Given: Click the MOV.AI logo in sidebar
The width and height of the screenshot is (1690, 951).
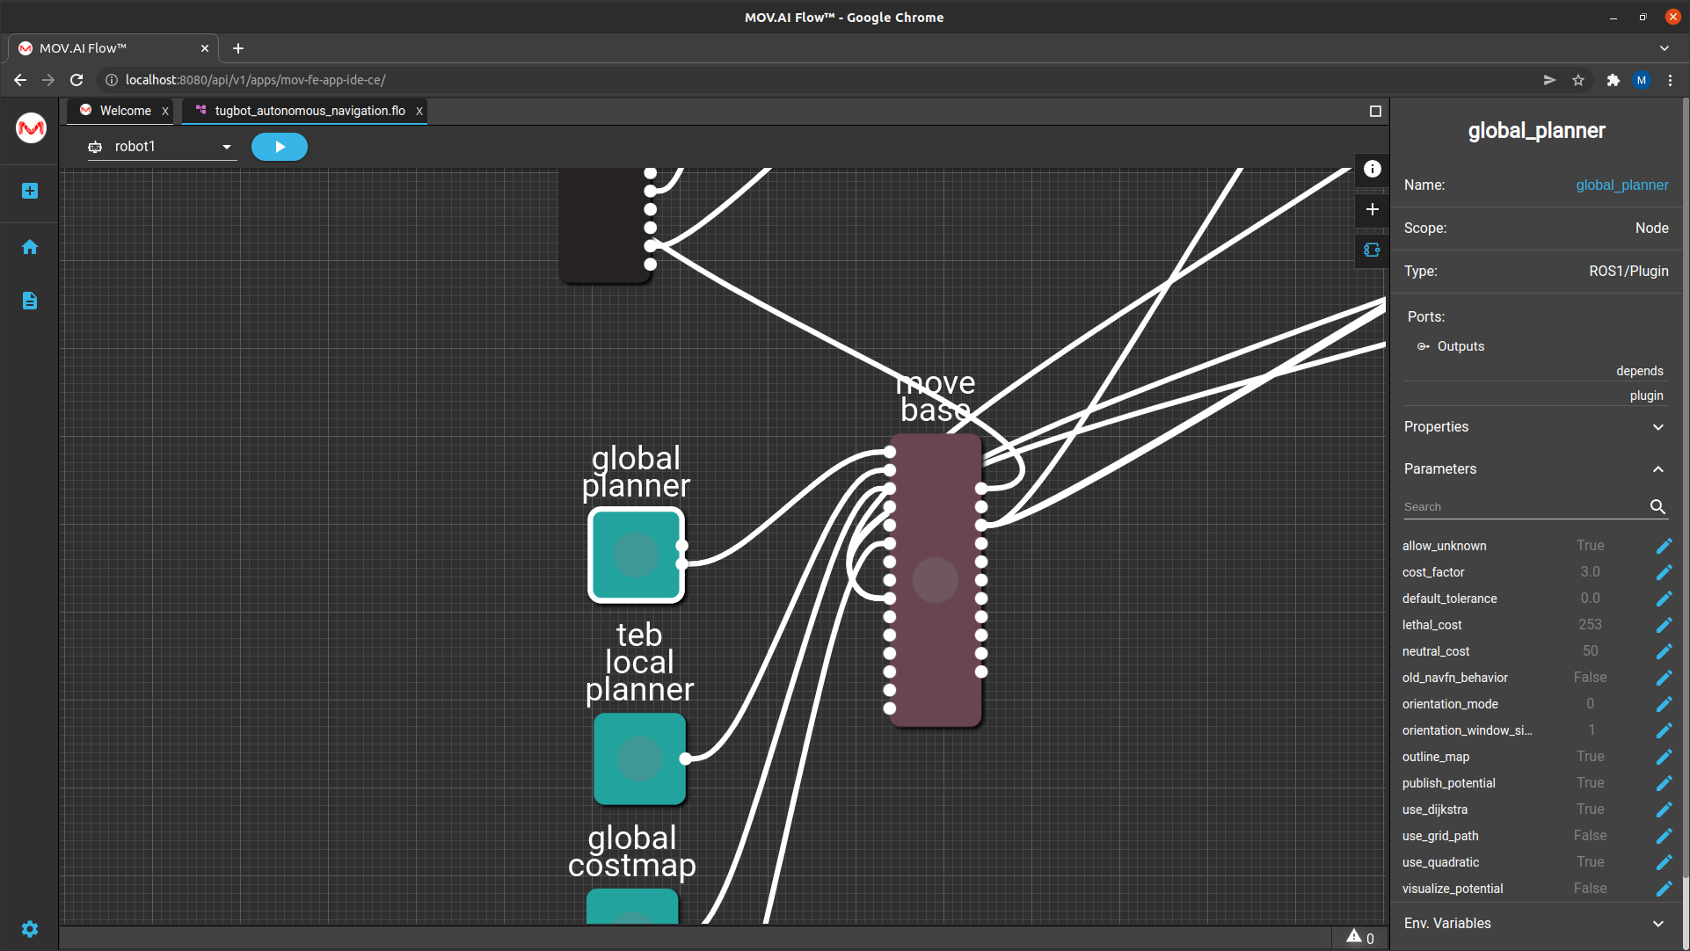Looking at the screenshot, I should pyautogui.click(x=31, y=128).
